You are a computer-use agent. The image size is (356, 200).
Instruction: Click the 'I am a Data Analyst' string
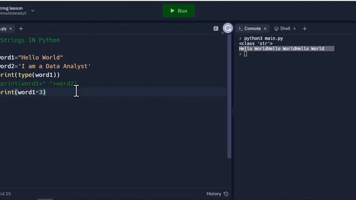point(55,66)
